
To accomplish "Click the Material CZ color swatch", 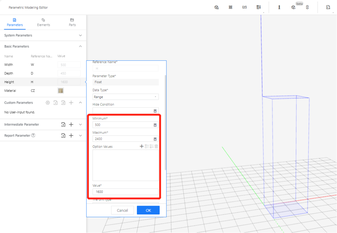I will pyautogui.click(x=61, y=91).
